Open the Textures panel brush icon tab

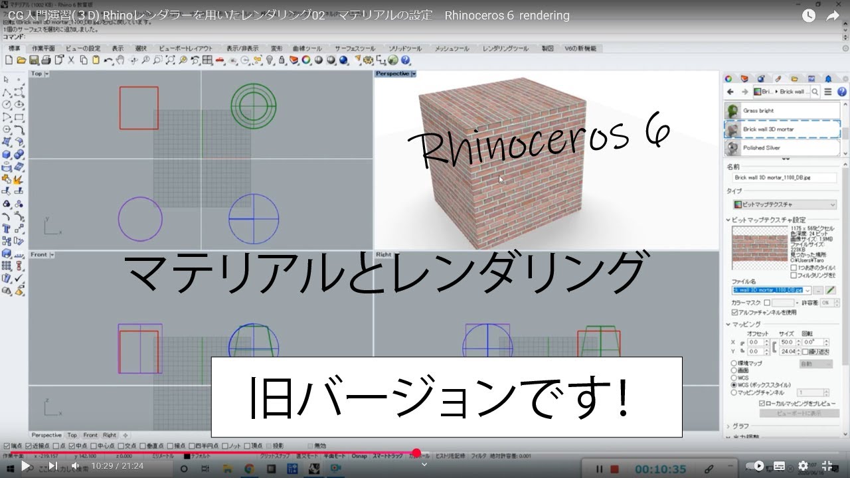778,78
